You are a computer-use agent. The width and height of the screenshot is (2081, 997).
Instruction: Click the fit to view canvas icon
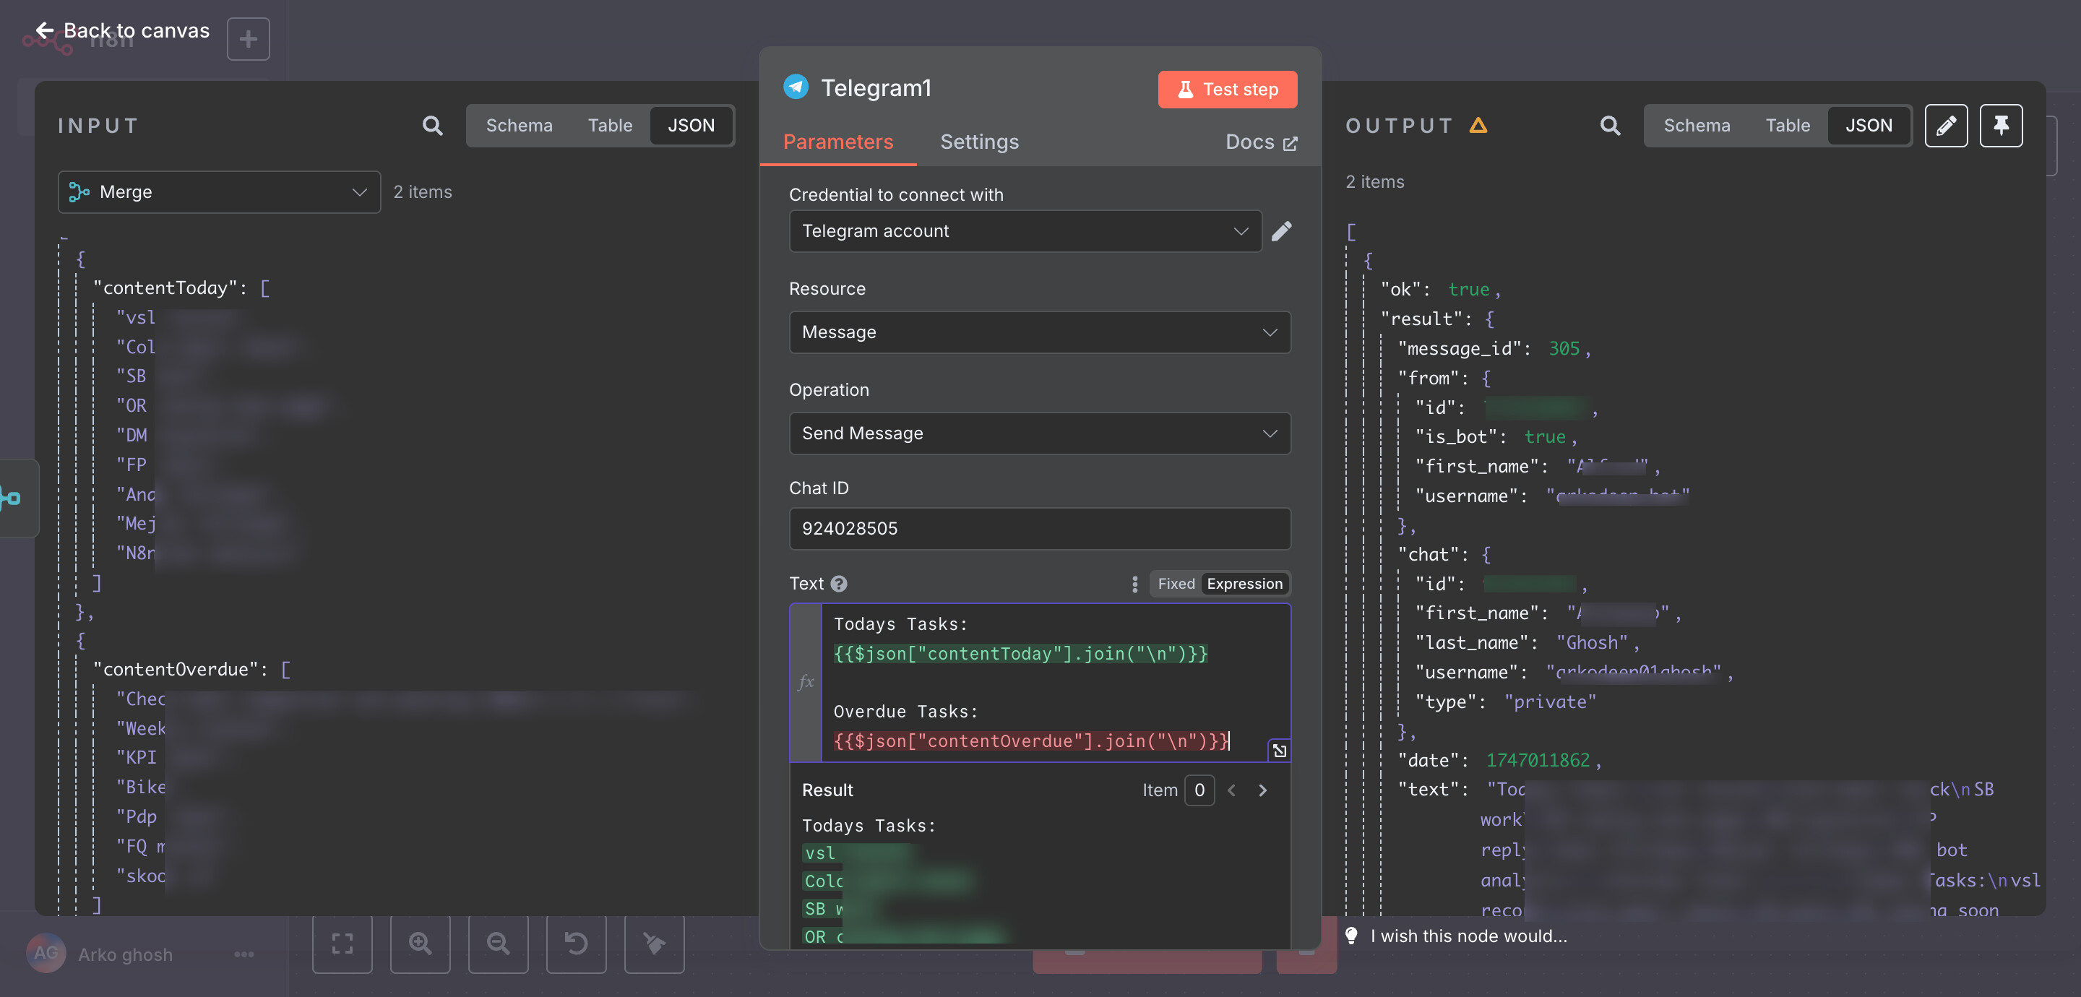tap(342, 943)
